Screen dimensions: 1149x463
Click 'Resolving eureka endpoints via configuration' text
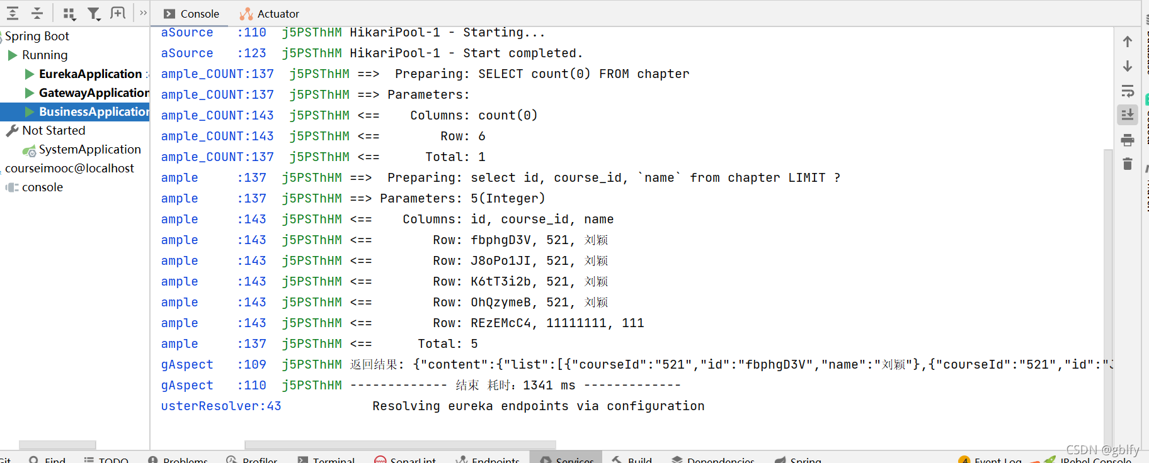[x=539, y=406]
